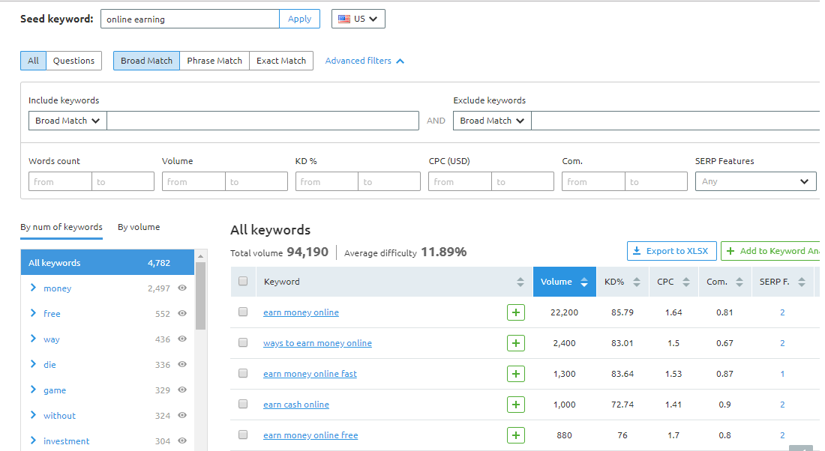Sort by KD% column arrows

[637, 282]
